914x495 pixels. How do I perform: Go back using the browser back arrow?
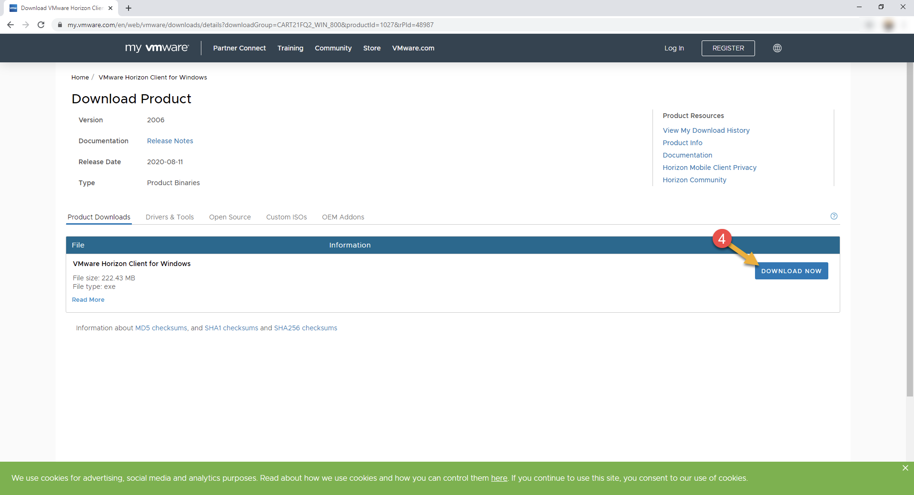pos(10,25)
